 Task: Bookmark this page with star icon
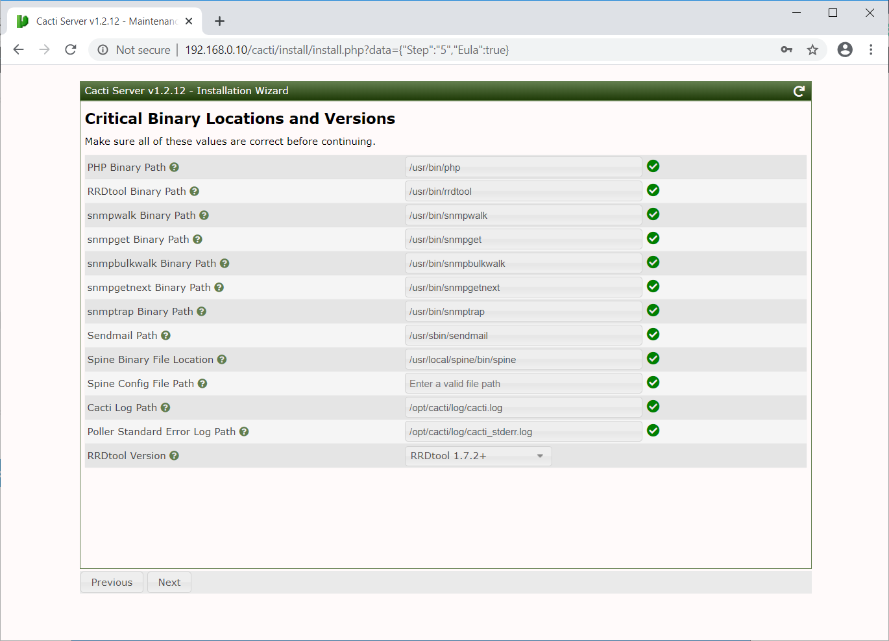pos(812,50)
